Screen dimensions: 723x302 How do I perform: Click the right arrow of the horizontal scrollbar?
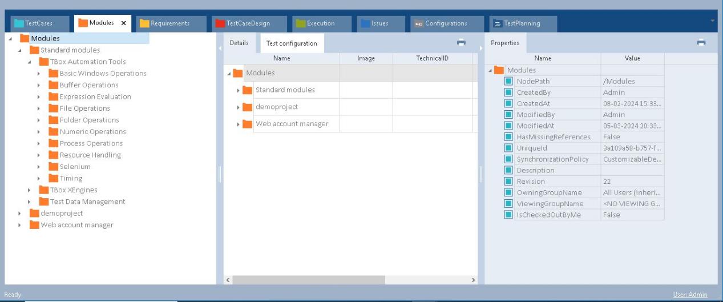click(x=473, y=280)
